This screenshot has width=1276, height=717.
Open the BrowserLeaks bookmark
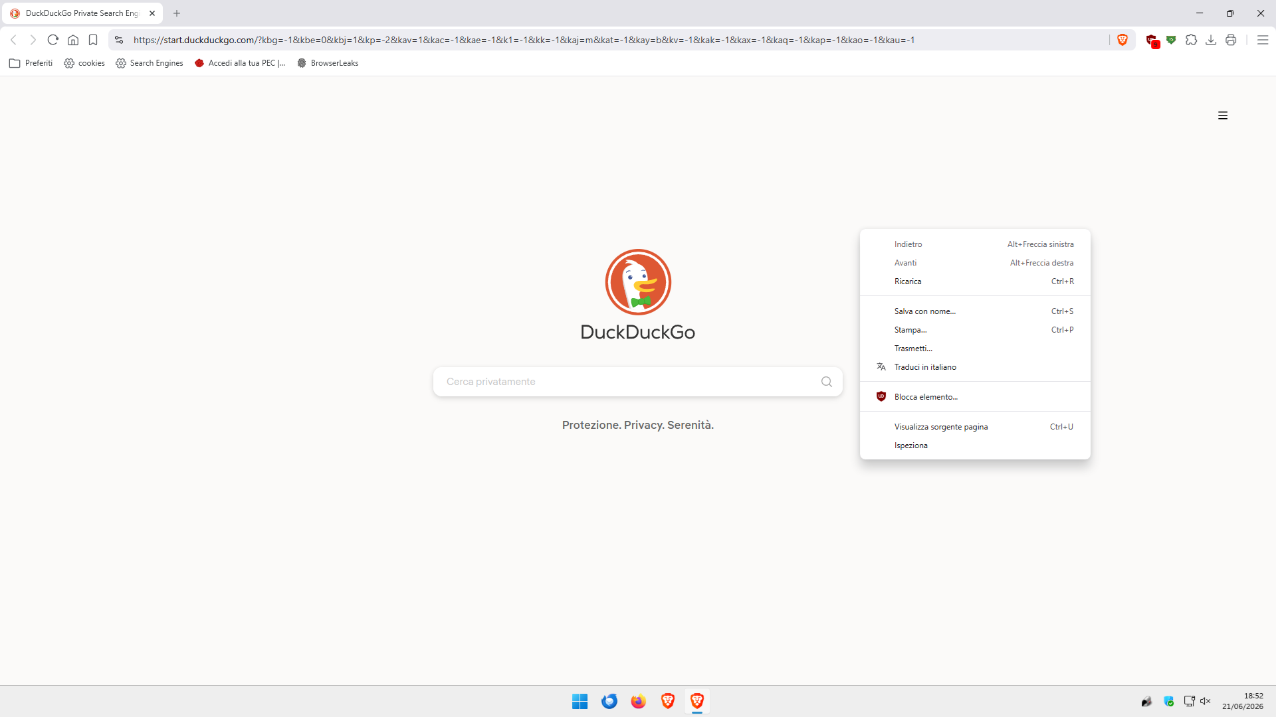328,63
